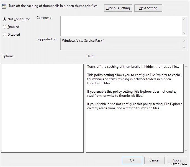Click the Supported on scroll down arrow

pyautogui.click(x=185, y=48)
